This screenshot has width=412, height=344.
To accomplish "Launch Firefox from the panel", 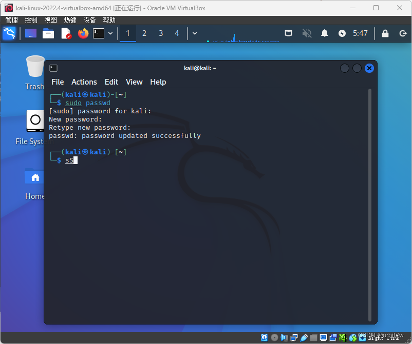I will click(x=83, y=33).
